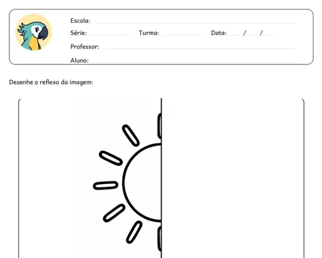Viewport: 322px width, 258px height.
Task: Click the blue parrot logo icon
Action: point(34,32)
